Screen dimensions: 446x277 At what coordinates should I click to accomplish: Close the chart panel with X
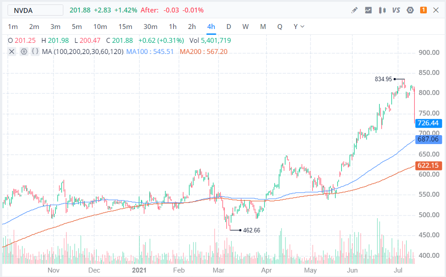pos(436,10)
